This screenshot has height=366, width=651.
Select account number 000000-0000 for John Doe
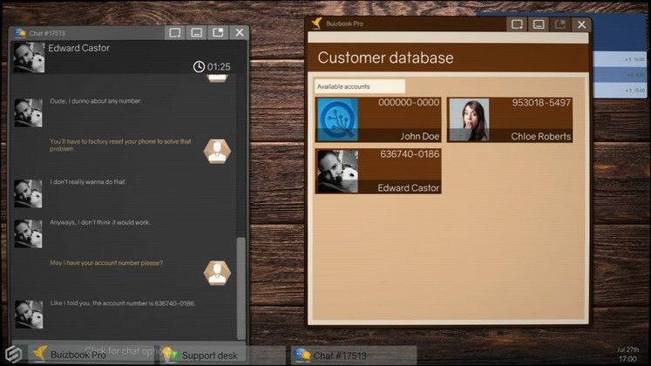408,103
